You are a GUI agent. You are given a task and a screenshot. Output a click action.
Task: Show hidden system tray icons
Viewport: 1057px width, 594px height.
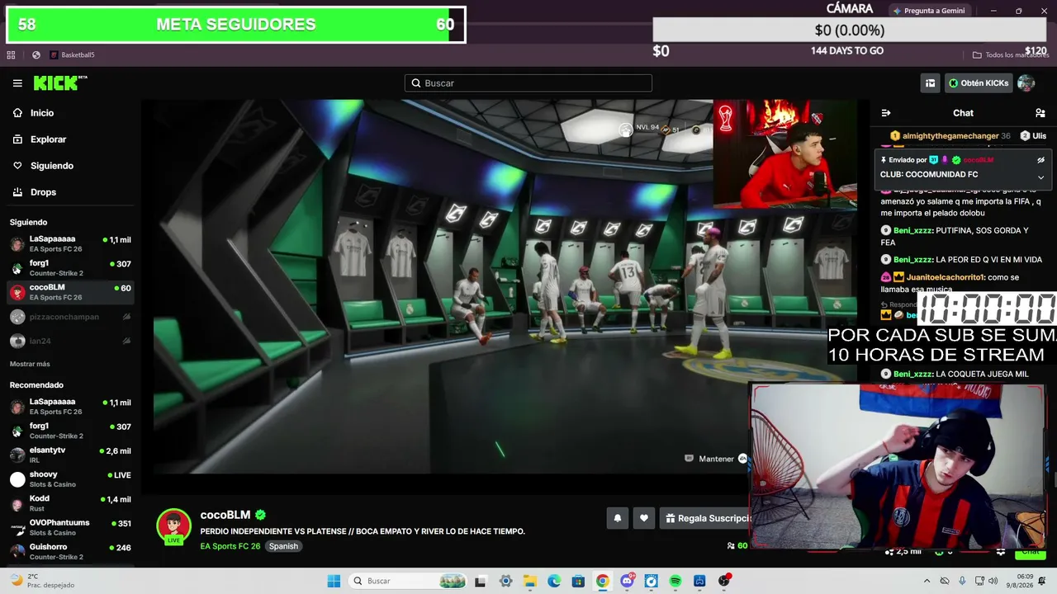927,581
